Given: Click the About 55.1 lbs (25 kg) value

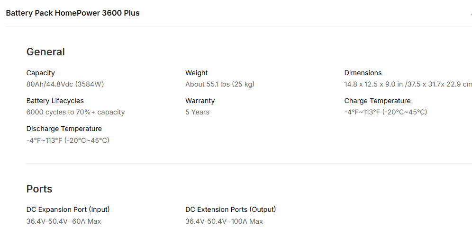Looking at the screenshot, I should 219,84.
